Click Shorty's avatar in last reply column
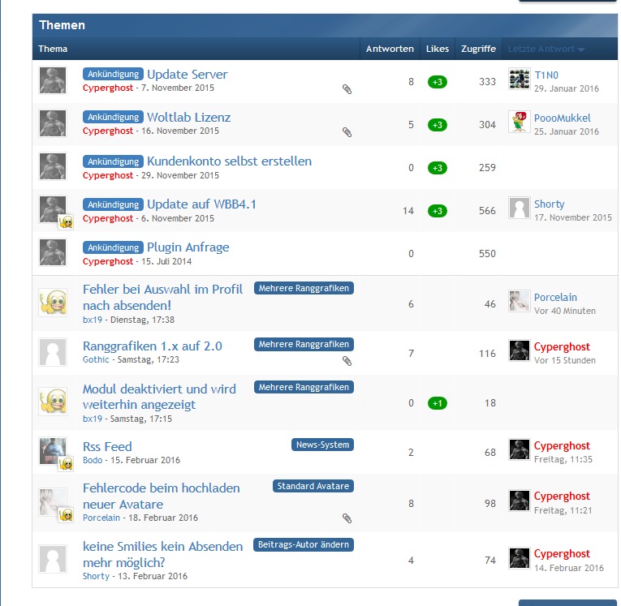621x606 pixels. coord(519,208)
